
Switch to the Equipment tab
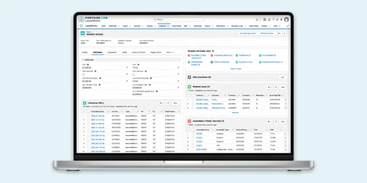tap(112, 53)
